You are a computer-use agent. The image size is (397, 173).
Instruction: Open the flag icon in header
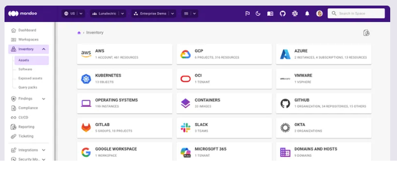click(247, 13)
